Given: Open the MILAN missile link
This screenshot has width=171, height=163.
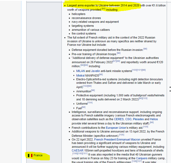Looking at the screenshot, I should [x=80, y=71].
